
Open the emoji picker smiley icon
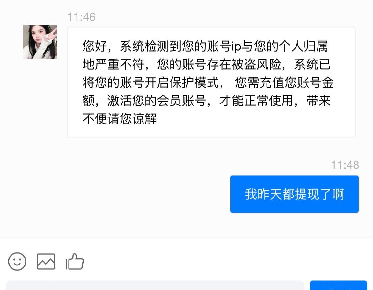tap(17, 261)
